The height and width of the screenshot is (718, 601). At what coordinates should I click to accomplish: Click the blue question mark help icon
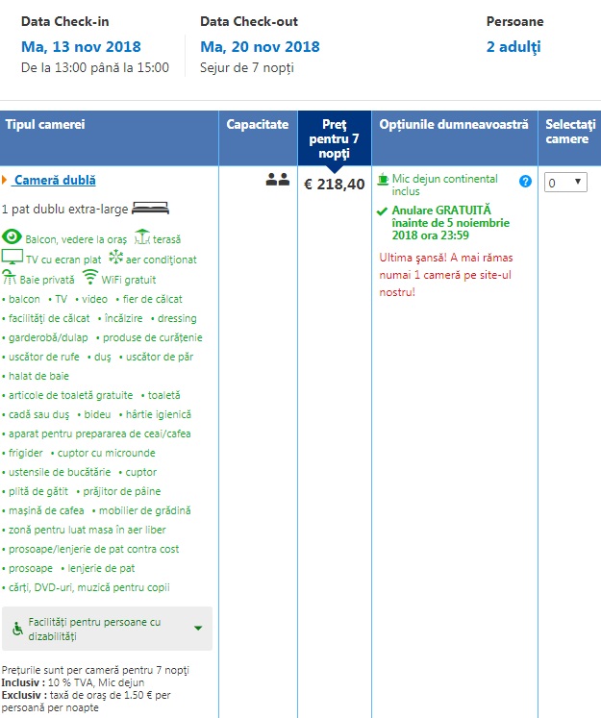click(x=525, y=181)
